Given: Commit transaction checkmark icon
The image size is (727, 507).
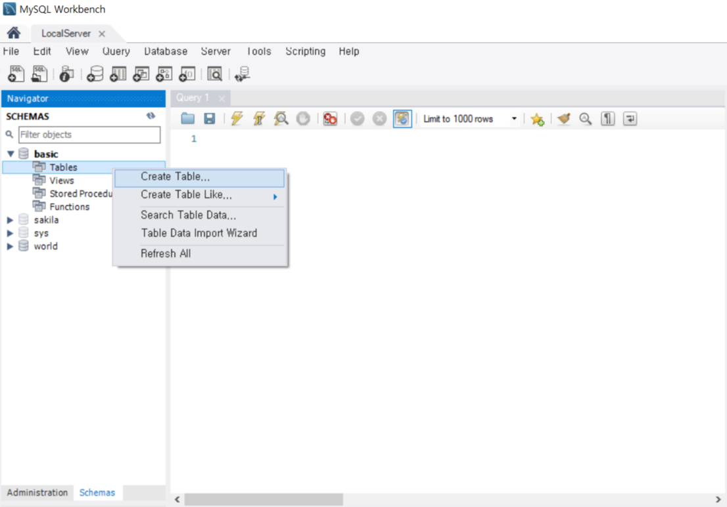Looking at the screenshot, I should click(x=357, y=119).
